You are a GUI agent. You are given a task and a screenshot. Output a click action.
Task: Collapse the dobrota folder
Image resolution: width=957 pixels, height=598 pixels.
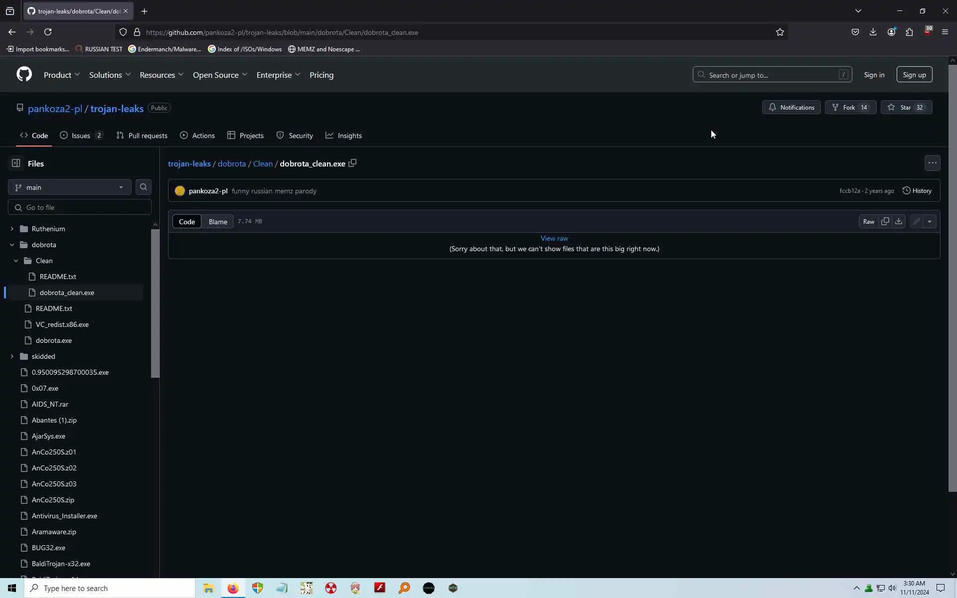12,245
